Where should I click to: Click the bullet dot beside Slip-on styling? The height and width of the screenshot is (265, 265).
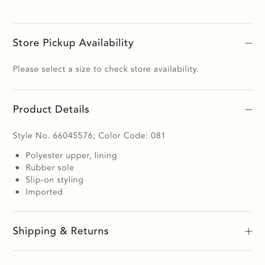(17, 180)
